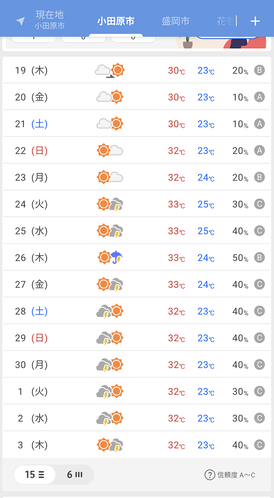Open the 現在地 小田原市 location tab

[50, 20]
